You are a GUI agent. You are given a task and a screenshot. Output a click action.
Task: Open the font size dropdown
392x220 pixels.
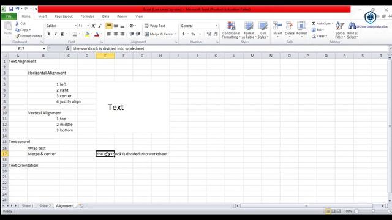click(x=88, y=26)
